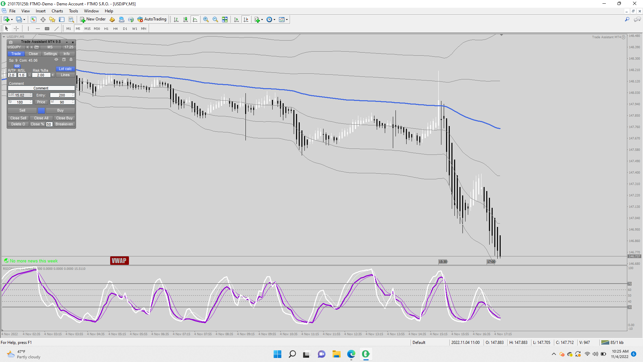Viewport: 643px width, 362px height.
Task: Switch to the Settings tab in Trade Assistant
Action: point(50,54)
